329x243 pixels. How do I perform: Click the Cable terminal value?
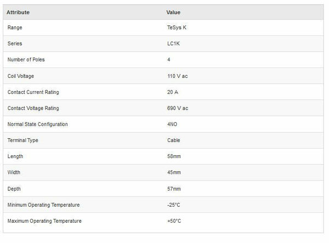174,140
